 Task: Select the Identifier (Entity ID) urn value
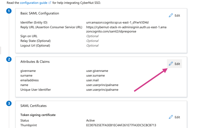(117, 23)
